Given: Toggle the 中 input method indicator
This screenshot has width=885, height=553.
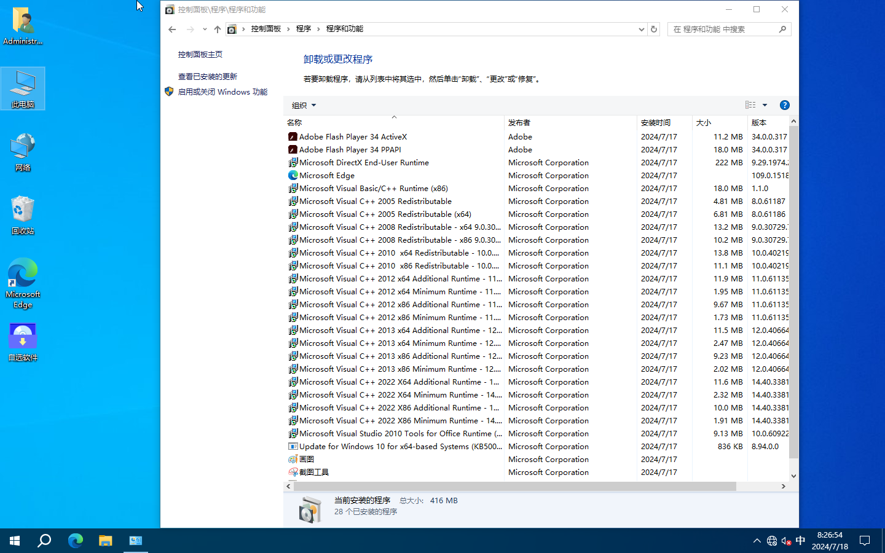Looking at the screenshot, I should (800, 541).
